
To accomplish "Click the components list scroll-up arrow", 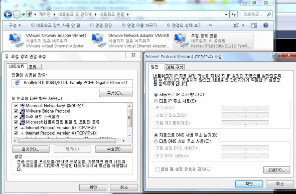I will pos(129,106).
